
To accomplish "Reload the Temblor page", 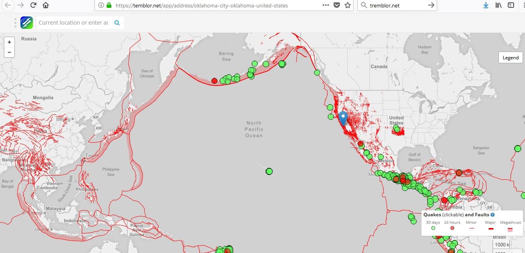I will tap(33, 5).
